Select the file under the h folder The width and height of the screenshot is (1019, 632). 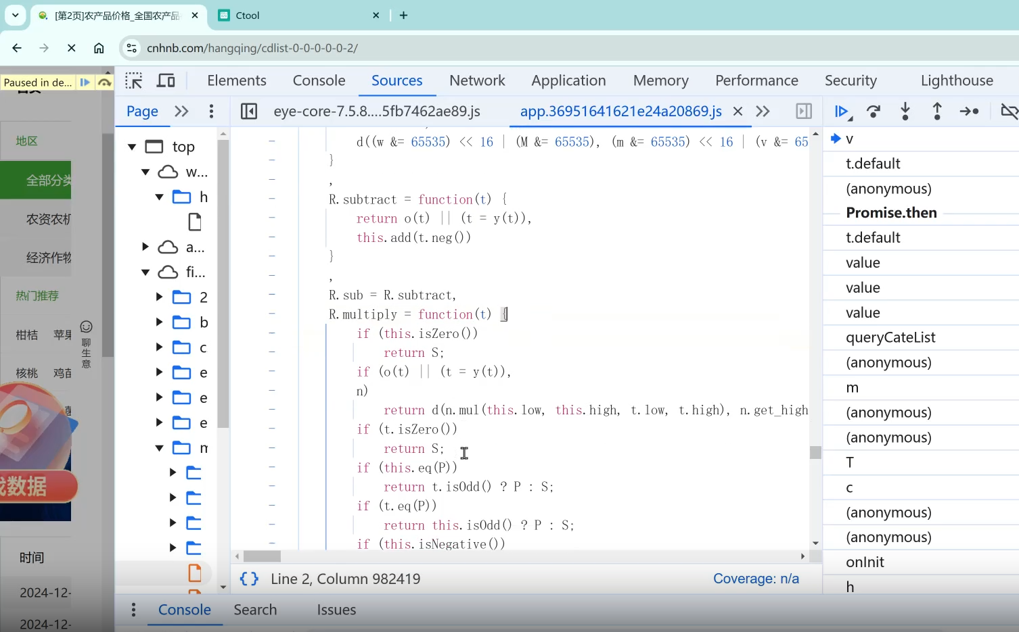[195, 222]
